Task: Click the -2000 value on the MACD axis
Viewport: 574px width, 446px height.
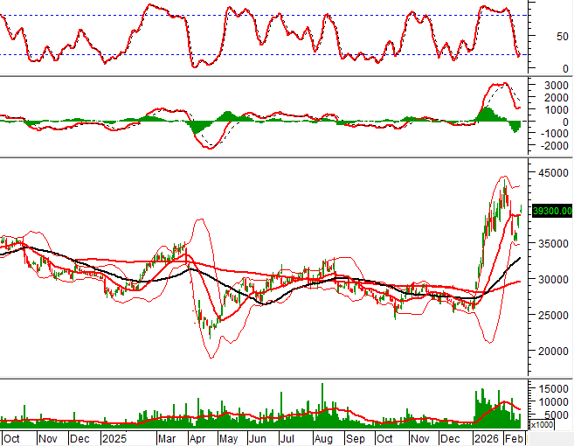Action: pos(553,146)
